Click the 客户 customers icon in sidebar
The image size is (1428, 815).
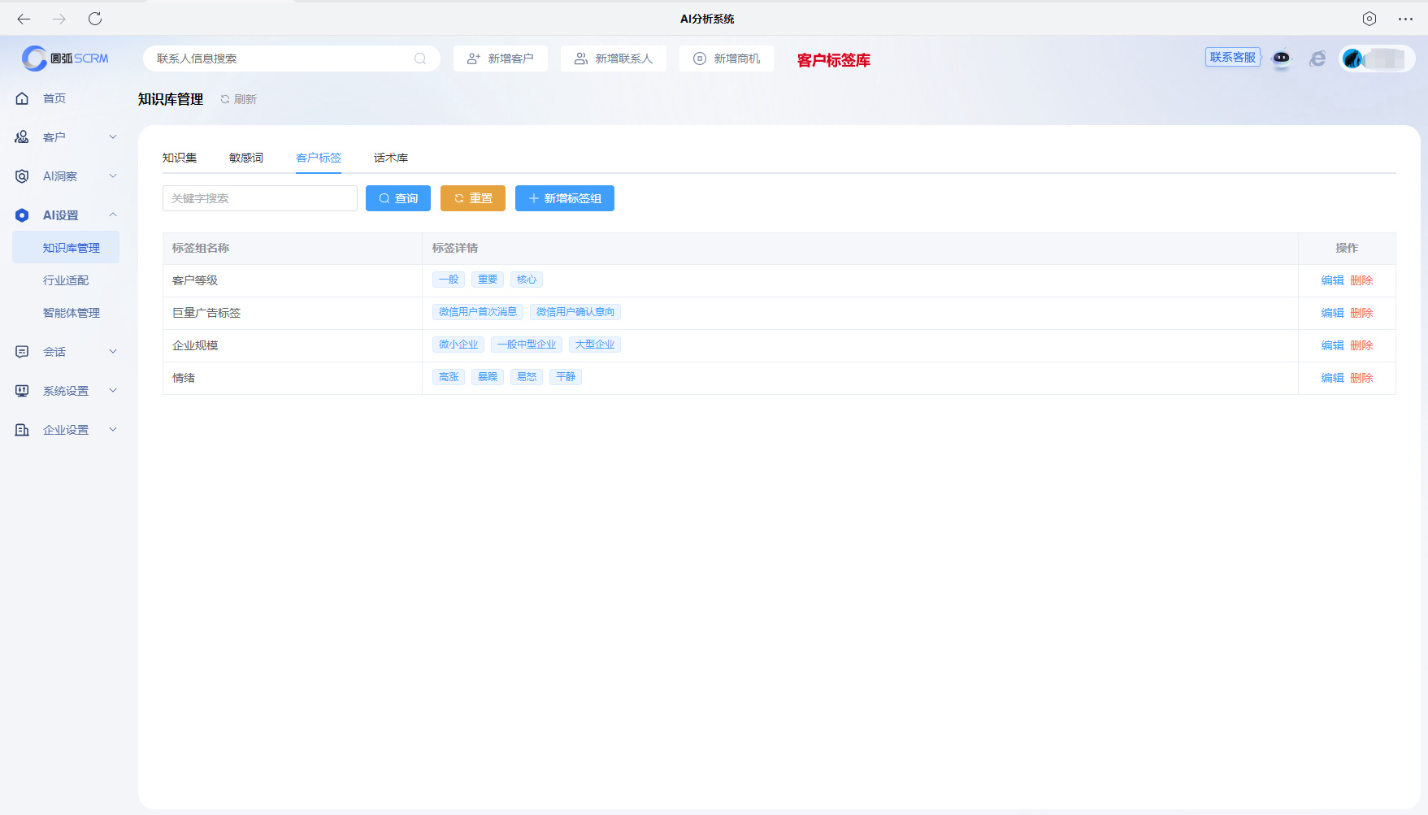(21, 137)
